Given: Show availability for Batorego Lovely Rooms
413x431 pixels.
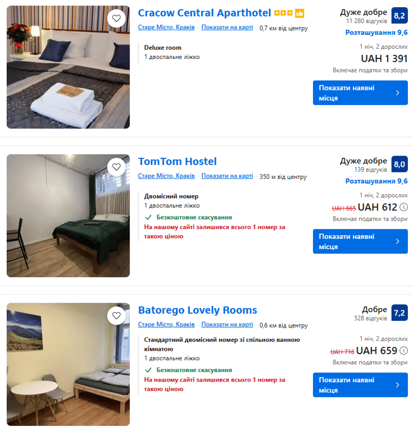Looking at the screenshot, I should tap(360, 385).
